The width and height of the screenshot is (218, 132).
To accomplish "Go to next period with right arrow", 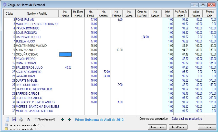I will tap(69, 119).
